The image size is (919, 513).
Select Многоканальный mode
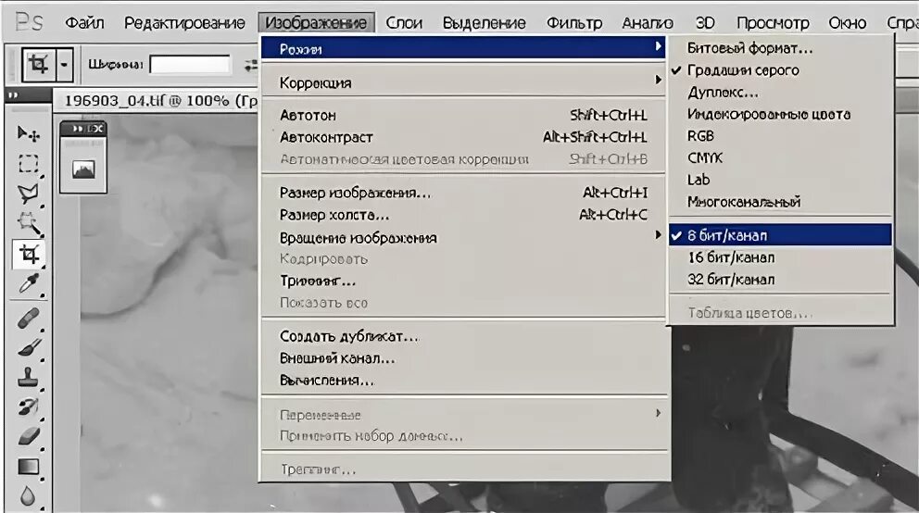click(781, 202)
